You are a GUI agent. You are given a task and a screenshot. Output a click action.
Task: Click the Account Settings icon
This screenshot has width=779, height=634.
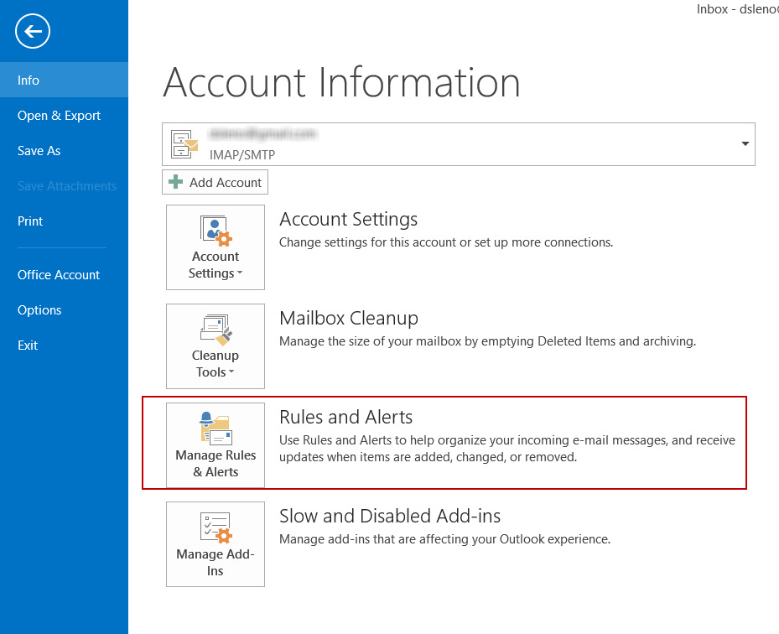click(215, 228)
